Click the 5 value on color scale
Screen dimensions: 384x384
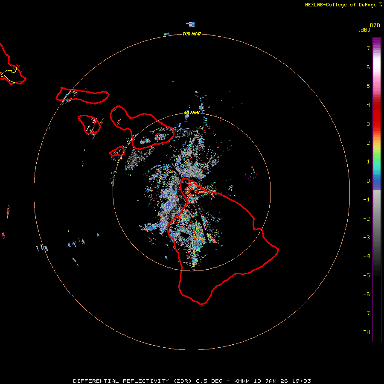[x=368, y=86]
